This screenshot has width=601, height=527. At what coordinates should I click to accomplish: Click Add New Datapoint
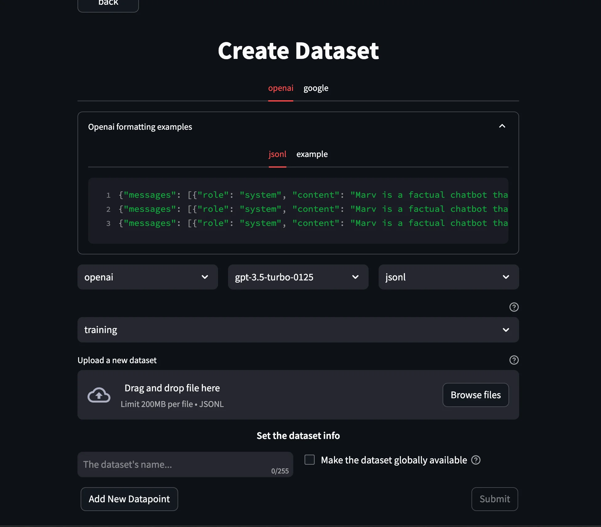pos(129,499)
